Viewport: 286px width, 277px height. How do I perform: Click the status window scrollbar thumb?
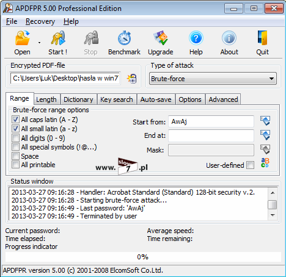273,204
